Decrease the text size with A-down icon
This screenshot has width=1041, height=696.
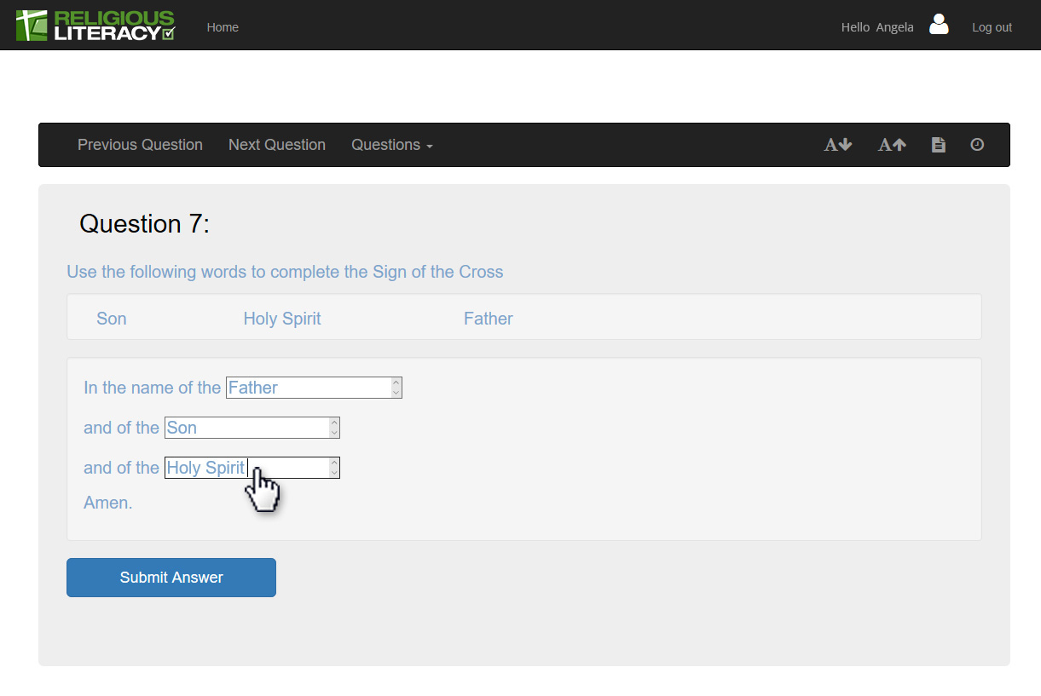click(x=837, y=145)
